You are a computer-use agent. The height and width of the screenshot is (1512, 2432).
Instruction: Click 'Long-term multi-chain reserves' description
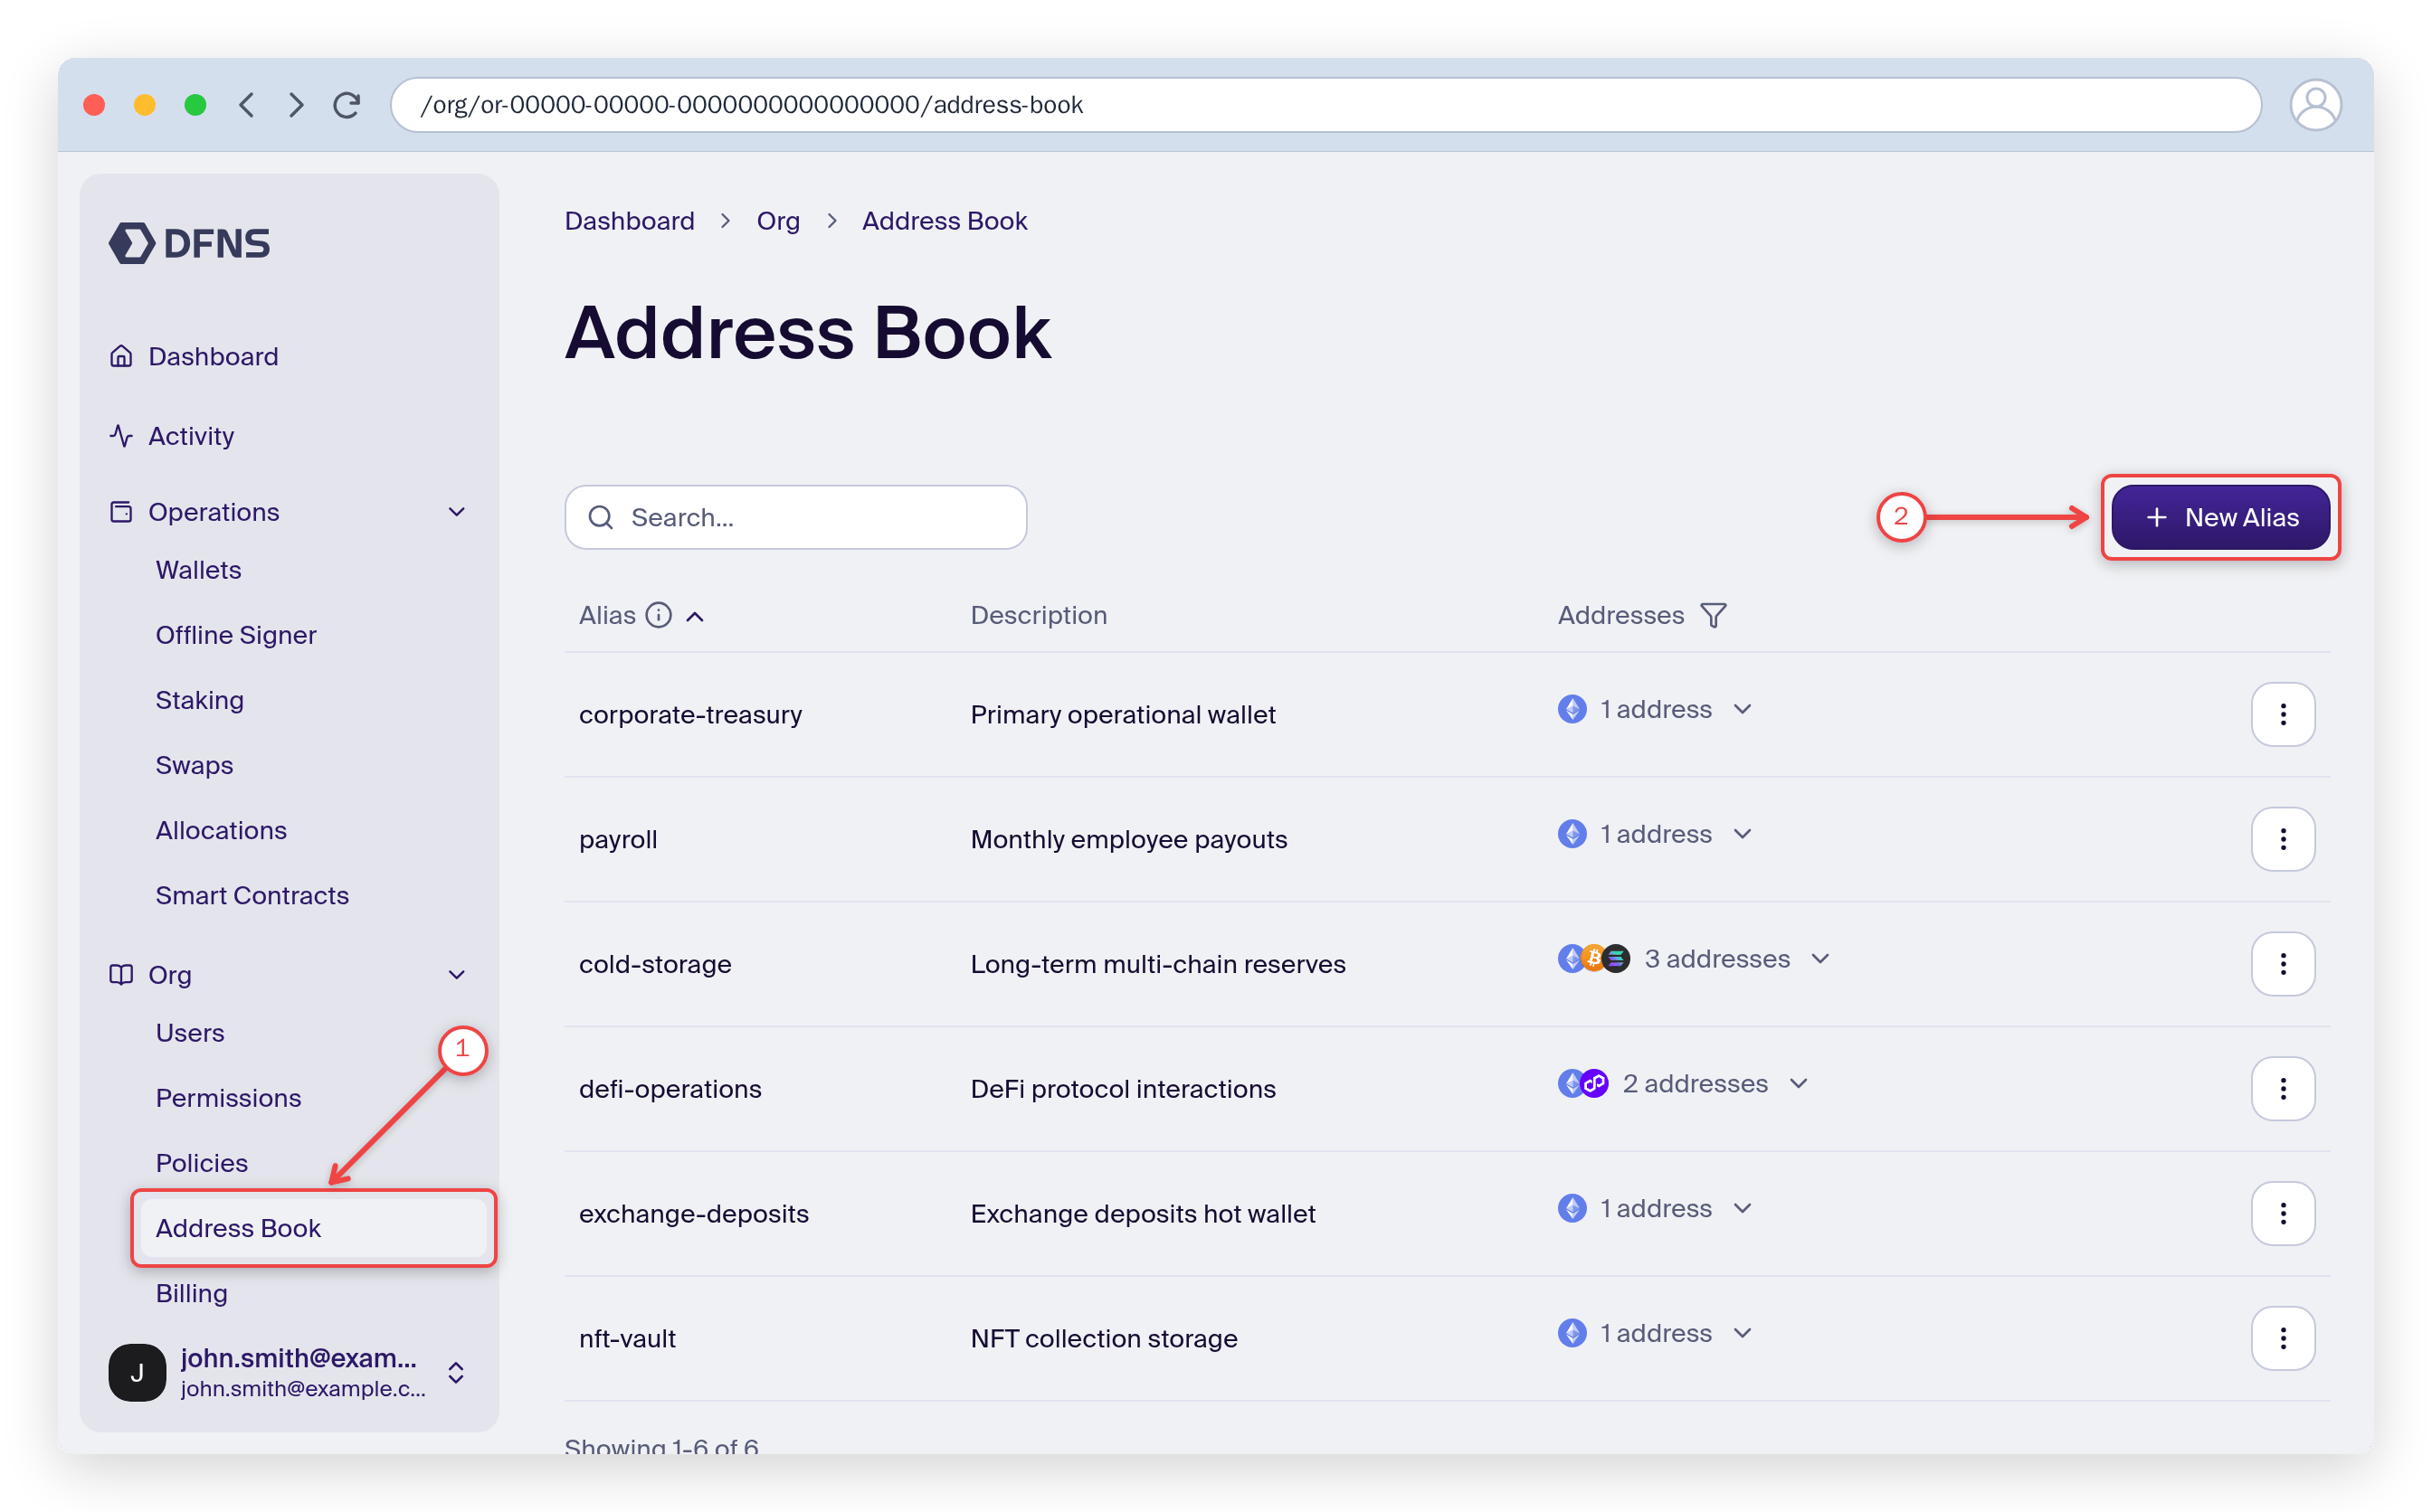(1157, 964)
